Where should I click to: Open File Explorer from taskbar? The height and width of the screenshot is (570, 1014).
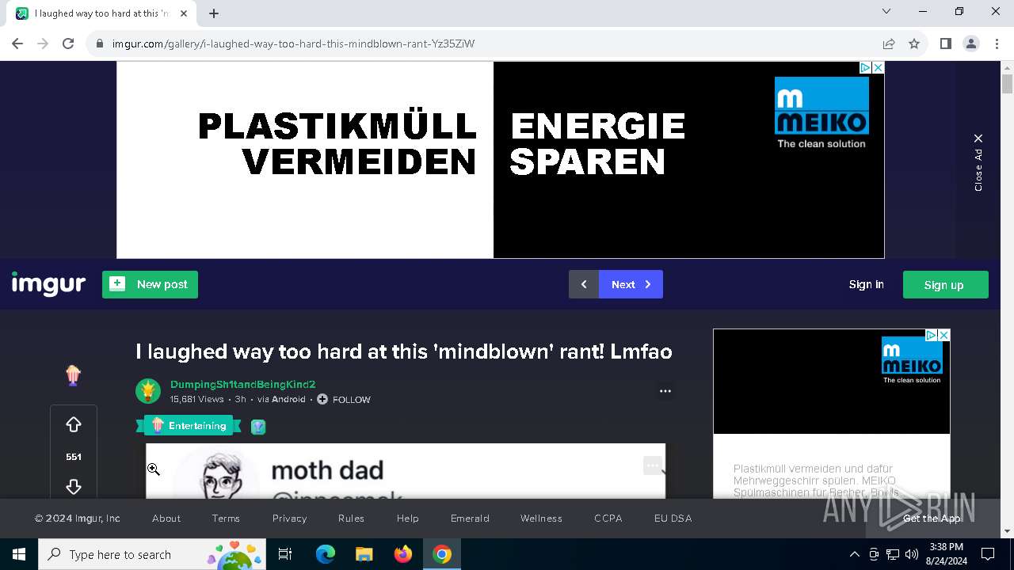pyautogui.click(x=364, y=554)
